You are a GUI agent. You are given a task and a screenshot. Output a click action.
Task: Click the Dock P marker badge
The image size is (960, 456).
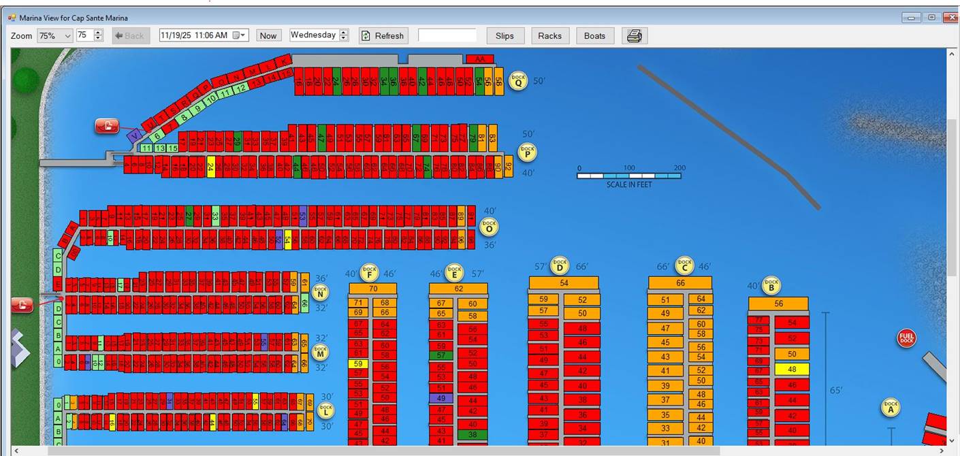pos(527,152)
